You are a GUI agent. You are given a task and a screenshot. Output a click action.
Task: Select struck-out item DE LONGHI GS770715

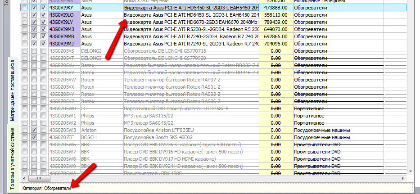pos(191,51)
